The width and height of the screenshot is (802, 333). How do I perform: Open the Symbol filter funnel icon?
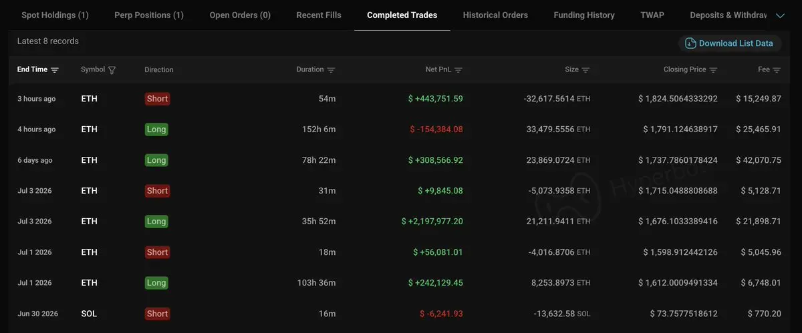[112, 70]
